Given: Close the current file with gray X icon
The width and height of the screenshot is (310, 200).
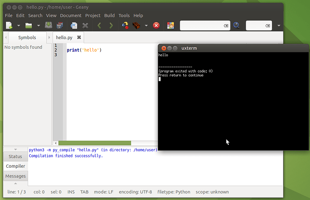Looking at the screenshot, I should (85, 26).
